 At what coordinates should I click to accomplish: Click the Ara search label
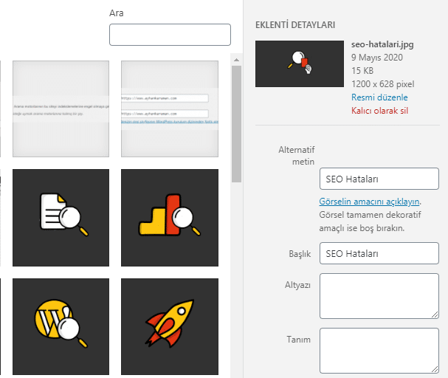pyautogui.click(x=117, y=13)
